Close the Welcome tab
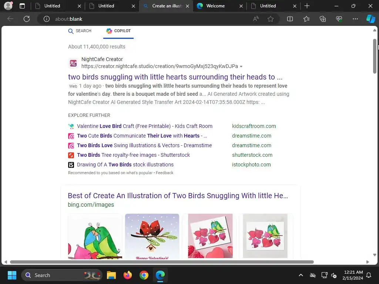This screenshot has width=379, height=284. click(241, 6)
